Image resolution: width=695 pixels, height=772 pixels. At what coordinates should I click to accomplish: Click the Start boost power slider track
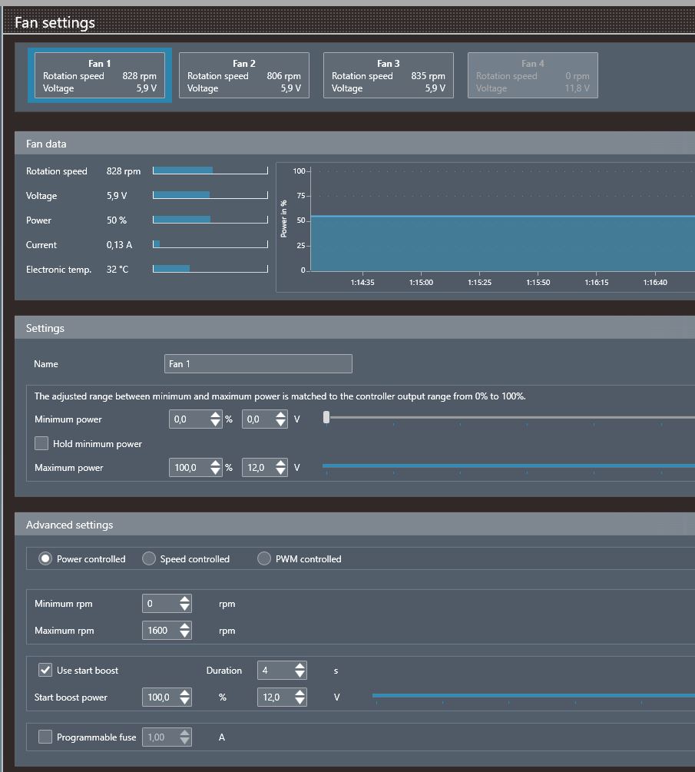pyautogui.click(x=534, y=695)
